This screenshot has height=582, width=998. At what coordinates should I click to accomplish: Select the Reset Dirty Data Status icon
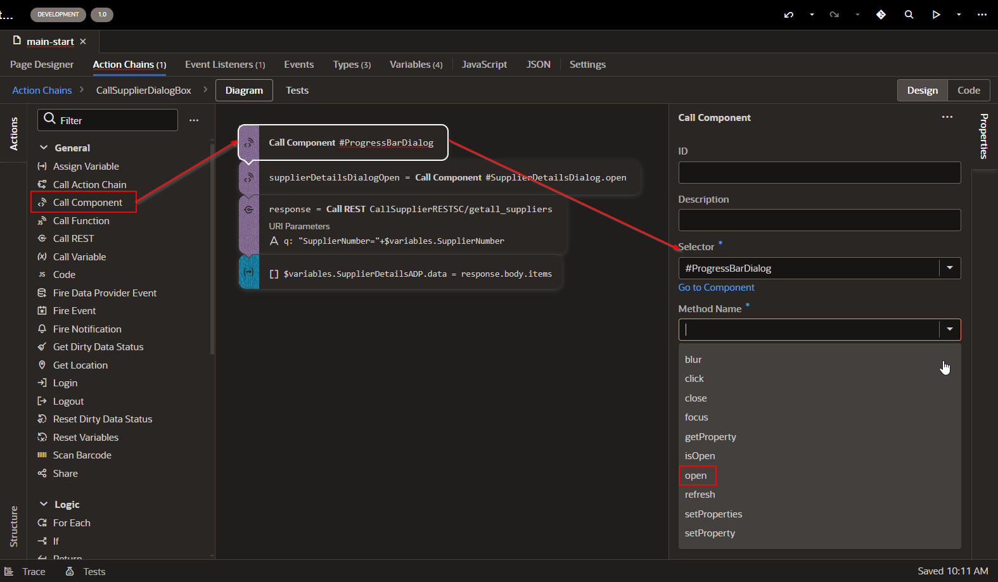click(42, 419)
